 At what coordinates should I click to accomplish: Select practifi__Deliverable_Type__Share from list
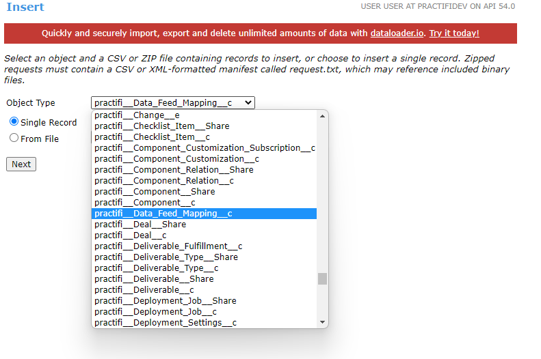click(x=204, y=257)
